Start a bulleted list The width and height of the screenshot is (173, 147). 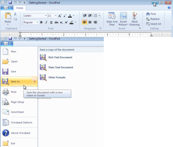click(x=96, y=16)
